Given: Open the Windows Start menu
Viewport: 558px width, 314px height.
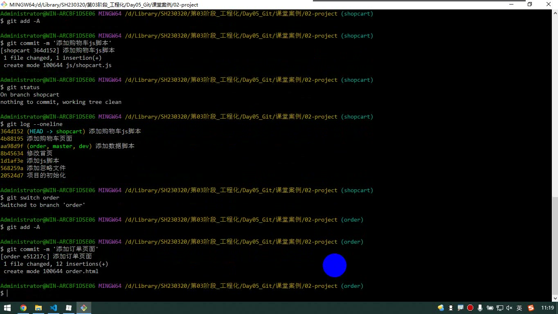Looking at the screenshot, I should (7, 308).
